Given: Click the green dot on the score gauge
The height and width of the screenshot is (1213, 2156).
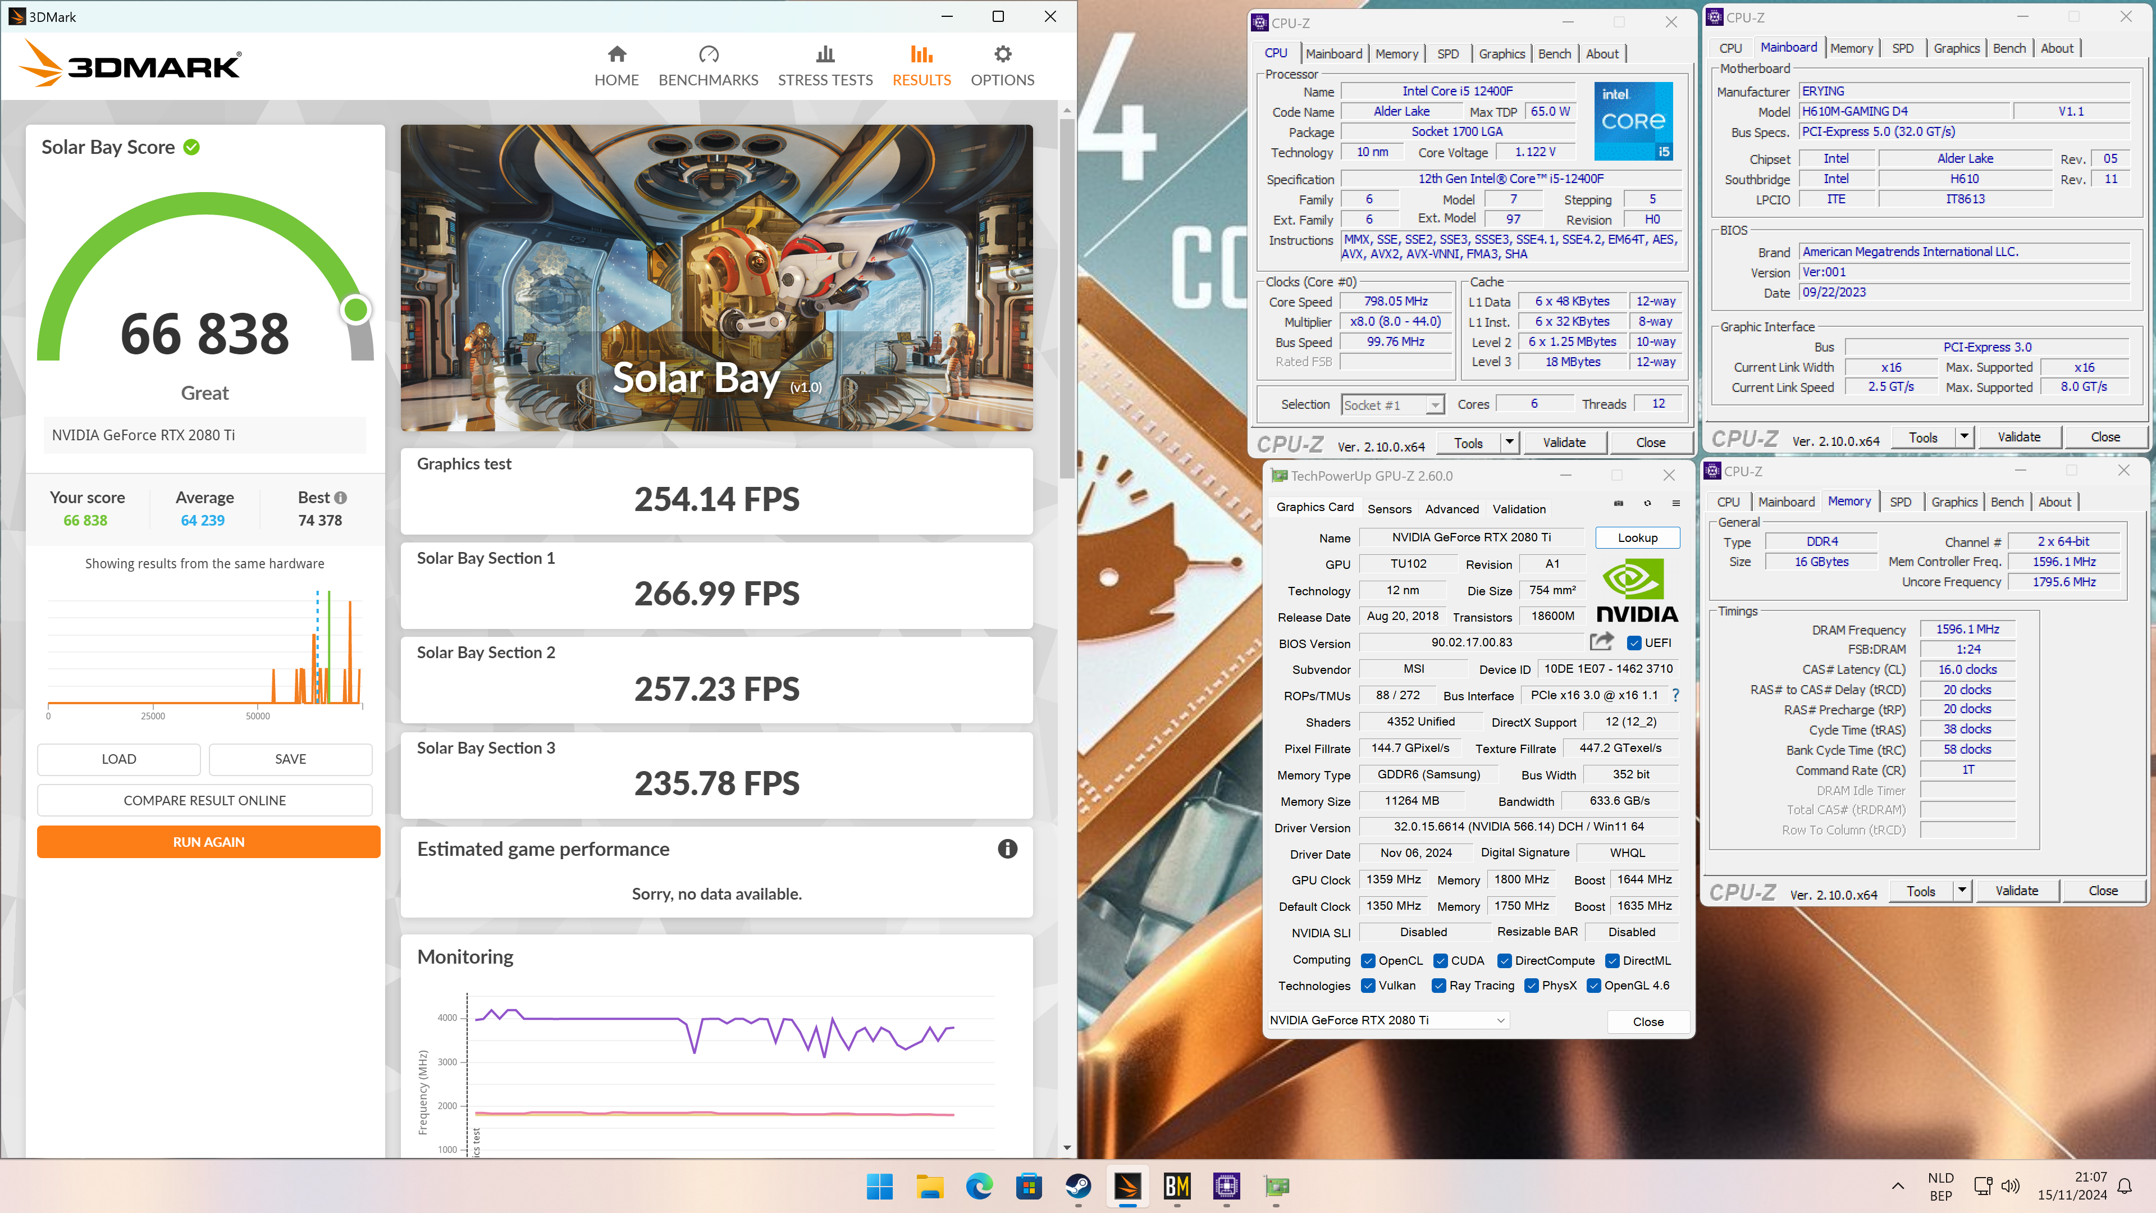Looking at the screenshot, I should (x=356, y=310).
